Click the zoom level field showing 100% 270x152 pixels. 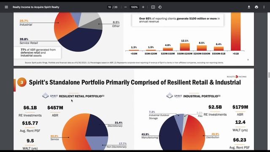134,7
